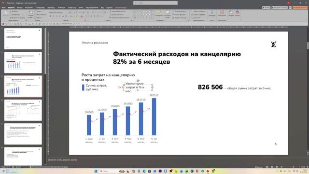
Task: Open Выровнять текст dropdown
Action: tap(117, 14)
